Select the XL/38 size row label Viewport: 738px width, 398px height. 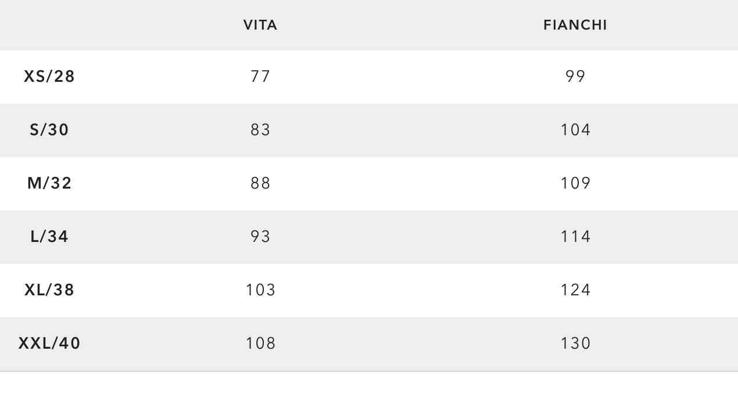click(x=49, y=290)
